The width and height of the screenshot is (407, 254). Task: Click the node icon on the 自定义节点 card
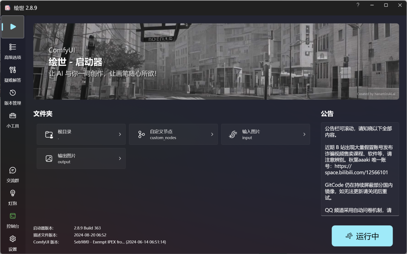tap(141, 134)
